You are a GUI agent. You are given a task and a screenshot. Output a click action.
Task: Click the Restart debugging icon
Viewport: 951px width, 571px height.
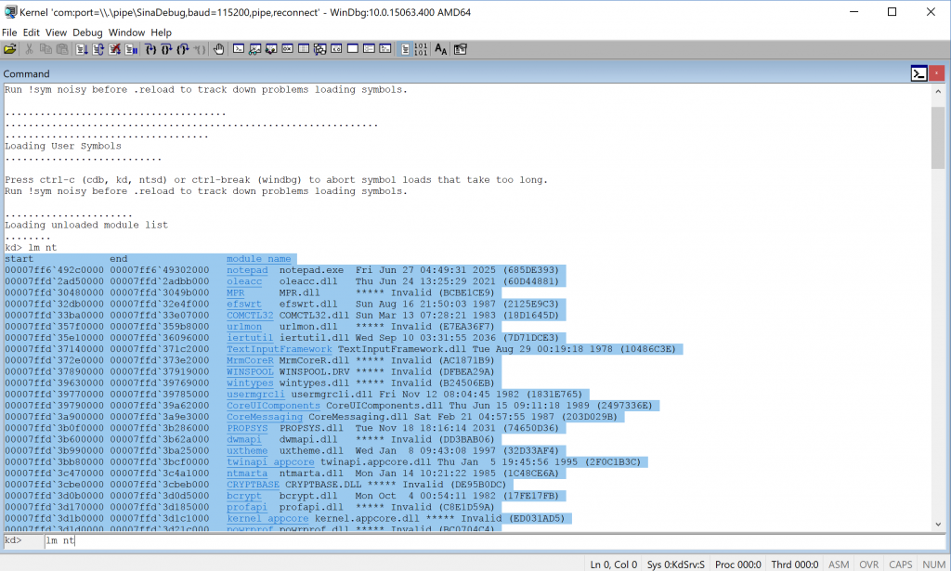pyautogui.click(x=98, y=50)
